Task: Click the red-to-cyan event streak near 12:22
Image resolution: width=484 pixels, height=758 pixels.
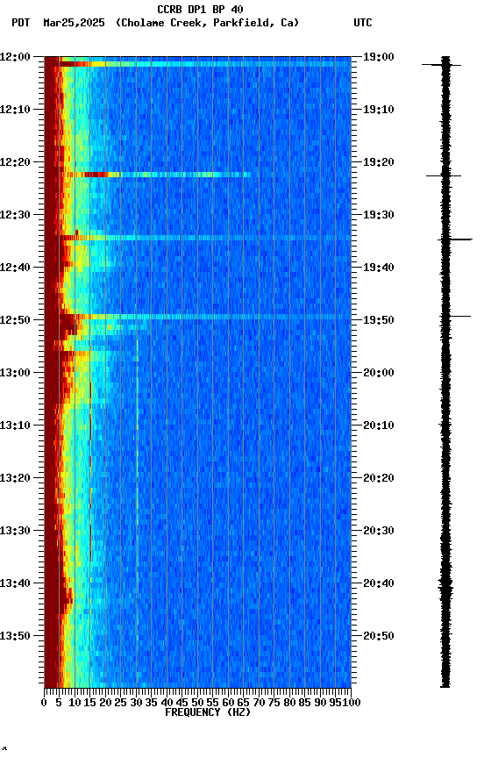Action: coord(159,175)
